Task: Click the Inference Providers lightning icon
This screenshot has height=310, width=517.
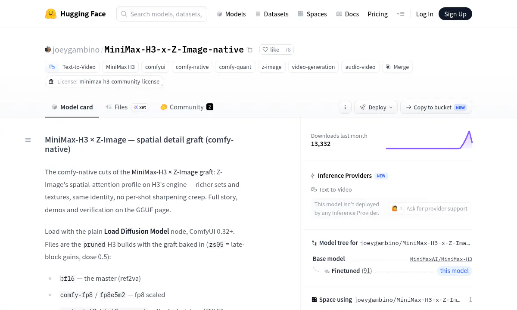Action: (313, 176)
